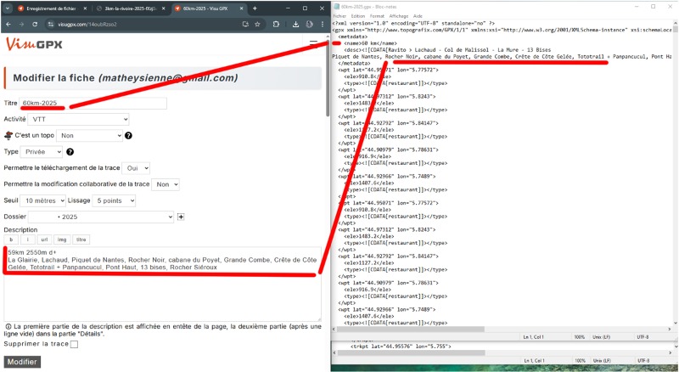Click the Modifier button
The width and height of the screenshot is (679, 372).
[21, 362]
